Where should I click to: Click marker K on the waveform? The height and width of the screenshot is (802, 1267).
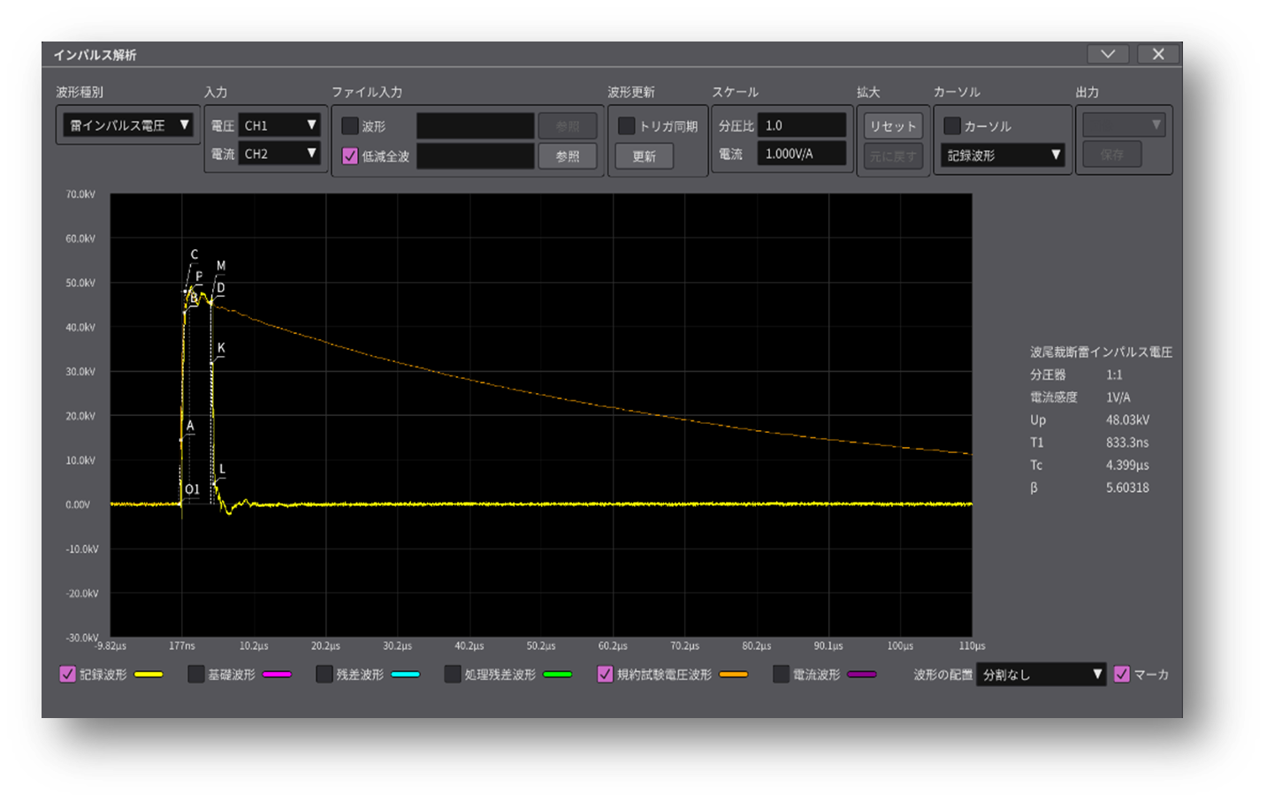pos(221,348)
